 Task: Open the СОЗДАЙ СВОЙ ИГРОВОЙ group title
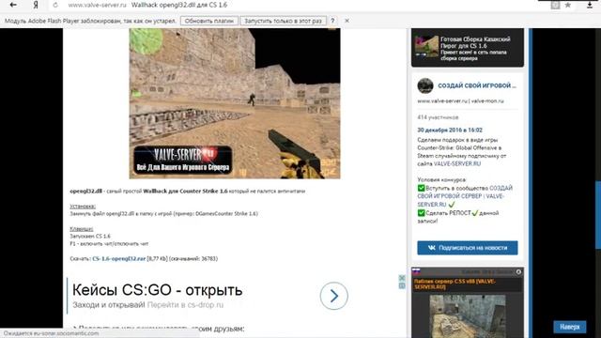pyautogui.click(x=477, y=85)
